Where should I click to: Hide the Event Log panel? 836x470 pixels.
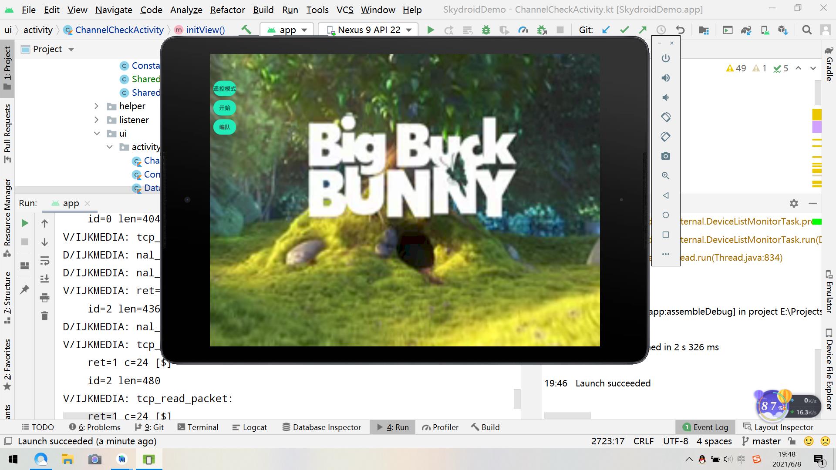point(812,203)
